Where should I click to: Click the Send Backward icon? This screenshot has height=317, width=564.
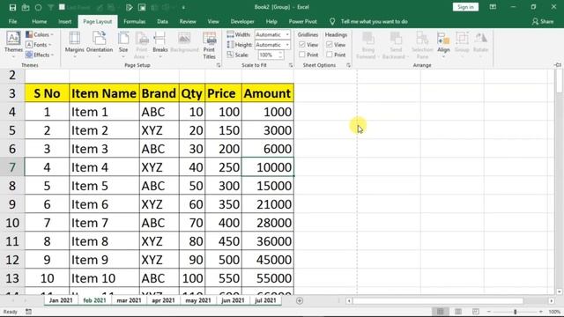pyautogui.click(x=396, y=45)
